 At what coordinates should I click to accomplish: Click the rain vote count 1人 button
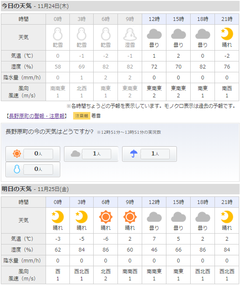pos(155,154)
